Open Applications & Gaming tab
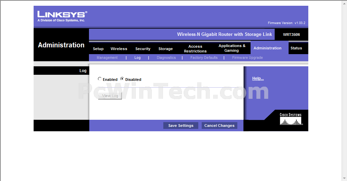347x181 pixels. click(232, 48)
